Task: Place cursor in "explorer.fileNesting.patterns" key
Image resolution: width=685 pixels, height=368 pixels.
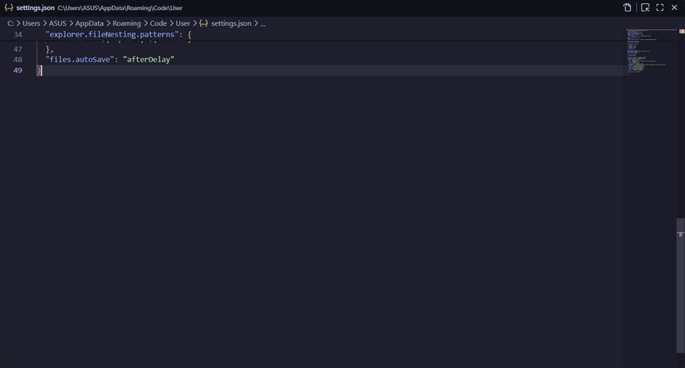Action: click(x=112, y=35)
